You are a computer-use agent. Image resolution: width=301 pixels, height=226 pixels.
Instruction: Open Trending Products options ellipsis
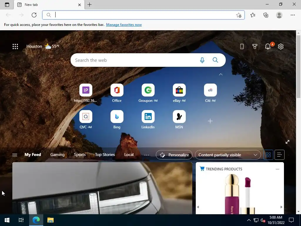pos(277,169)
